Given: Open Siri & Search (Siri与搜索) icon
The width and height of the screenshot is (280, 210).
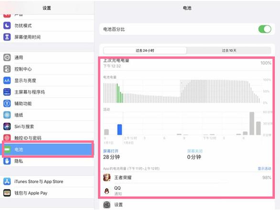Looking at the screenshot, I should [7, 126].
